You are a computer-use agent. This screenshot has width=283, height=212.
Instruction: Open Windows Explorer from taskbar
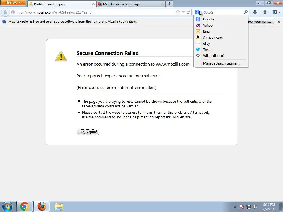pos(59,206)
